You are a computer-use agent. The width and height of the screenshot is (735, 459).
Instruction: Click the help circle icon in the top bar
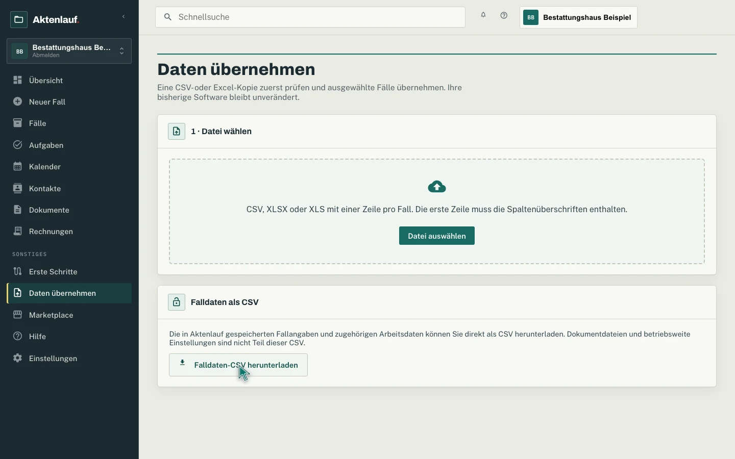click(x=504, y=15)
